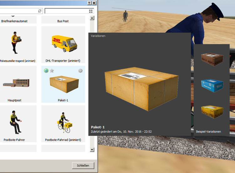Screen dimensions: 235x173
Task: Click the help question mark button in the title bar
Action: pos(89,3)
